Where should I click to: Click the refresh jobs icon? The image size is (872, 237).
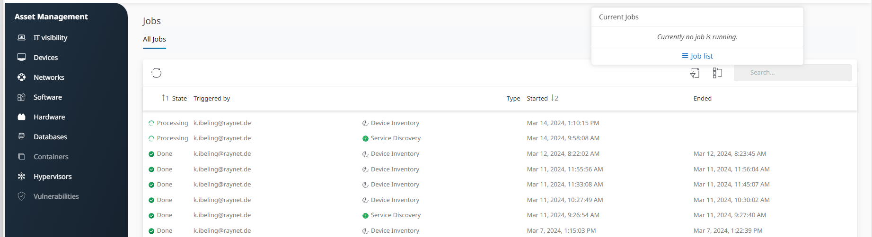(157, 73)
